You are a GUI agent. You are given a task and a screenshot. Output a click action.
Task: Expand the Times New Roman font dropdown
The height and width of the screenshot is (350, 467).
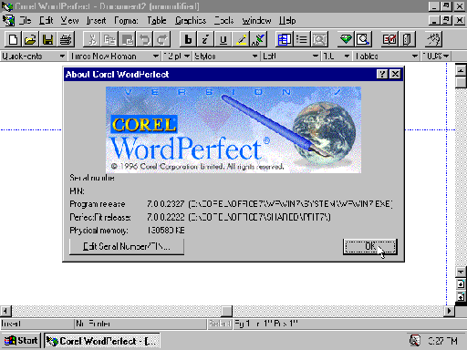[x=156, y=57]
